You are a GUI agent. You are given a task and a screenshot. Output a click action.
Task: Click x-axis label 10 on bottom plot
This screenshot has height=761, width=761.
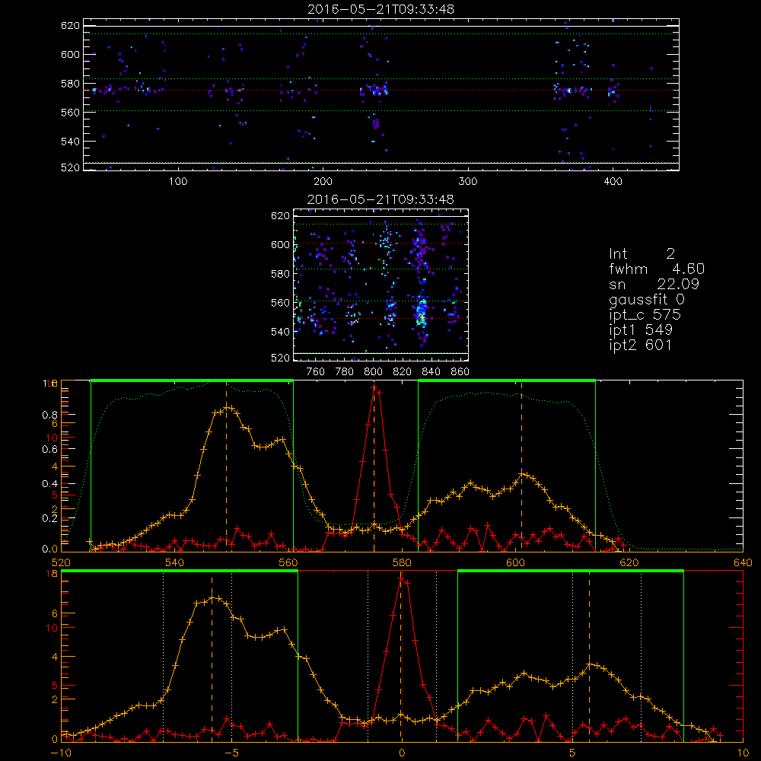(x=743, y=753)
